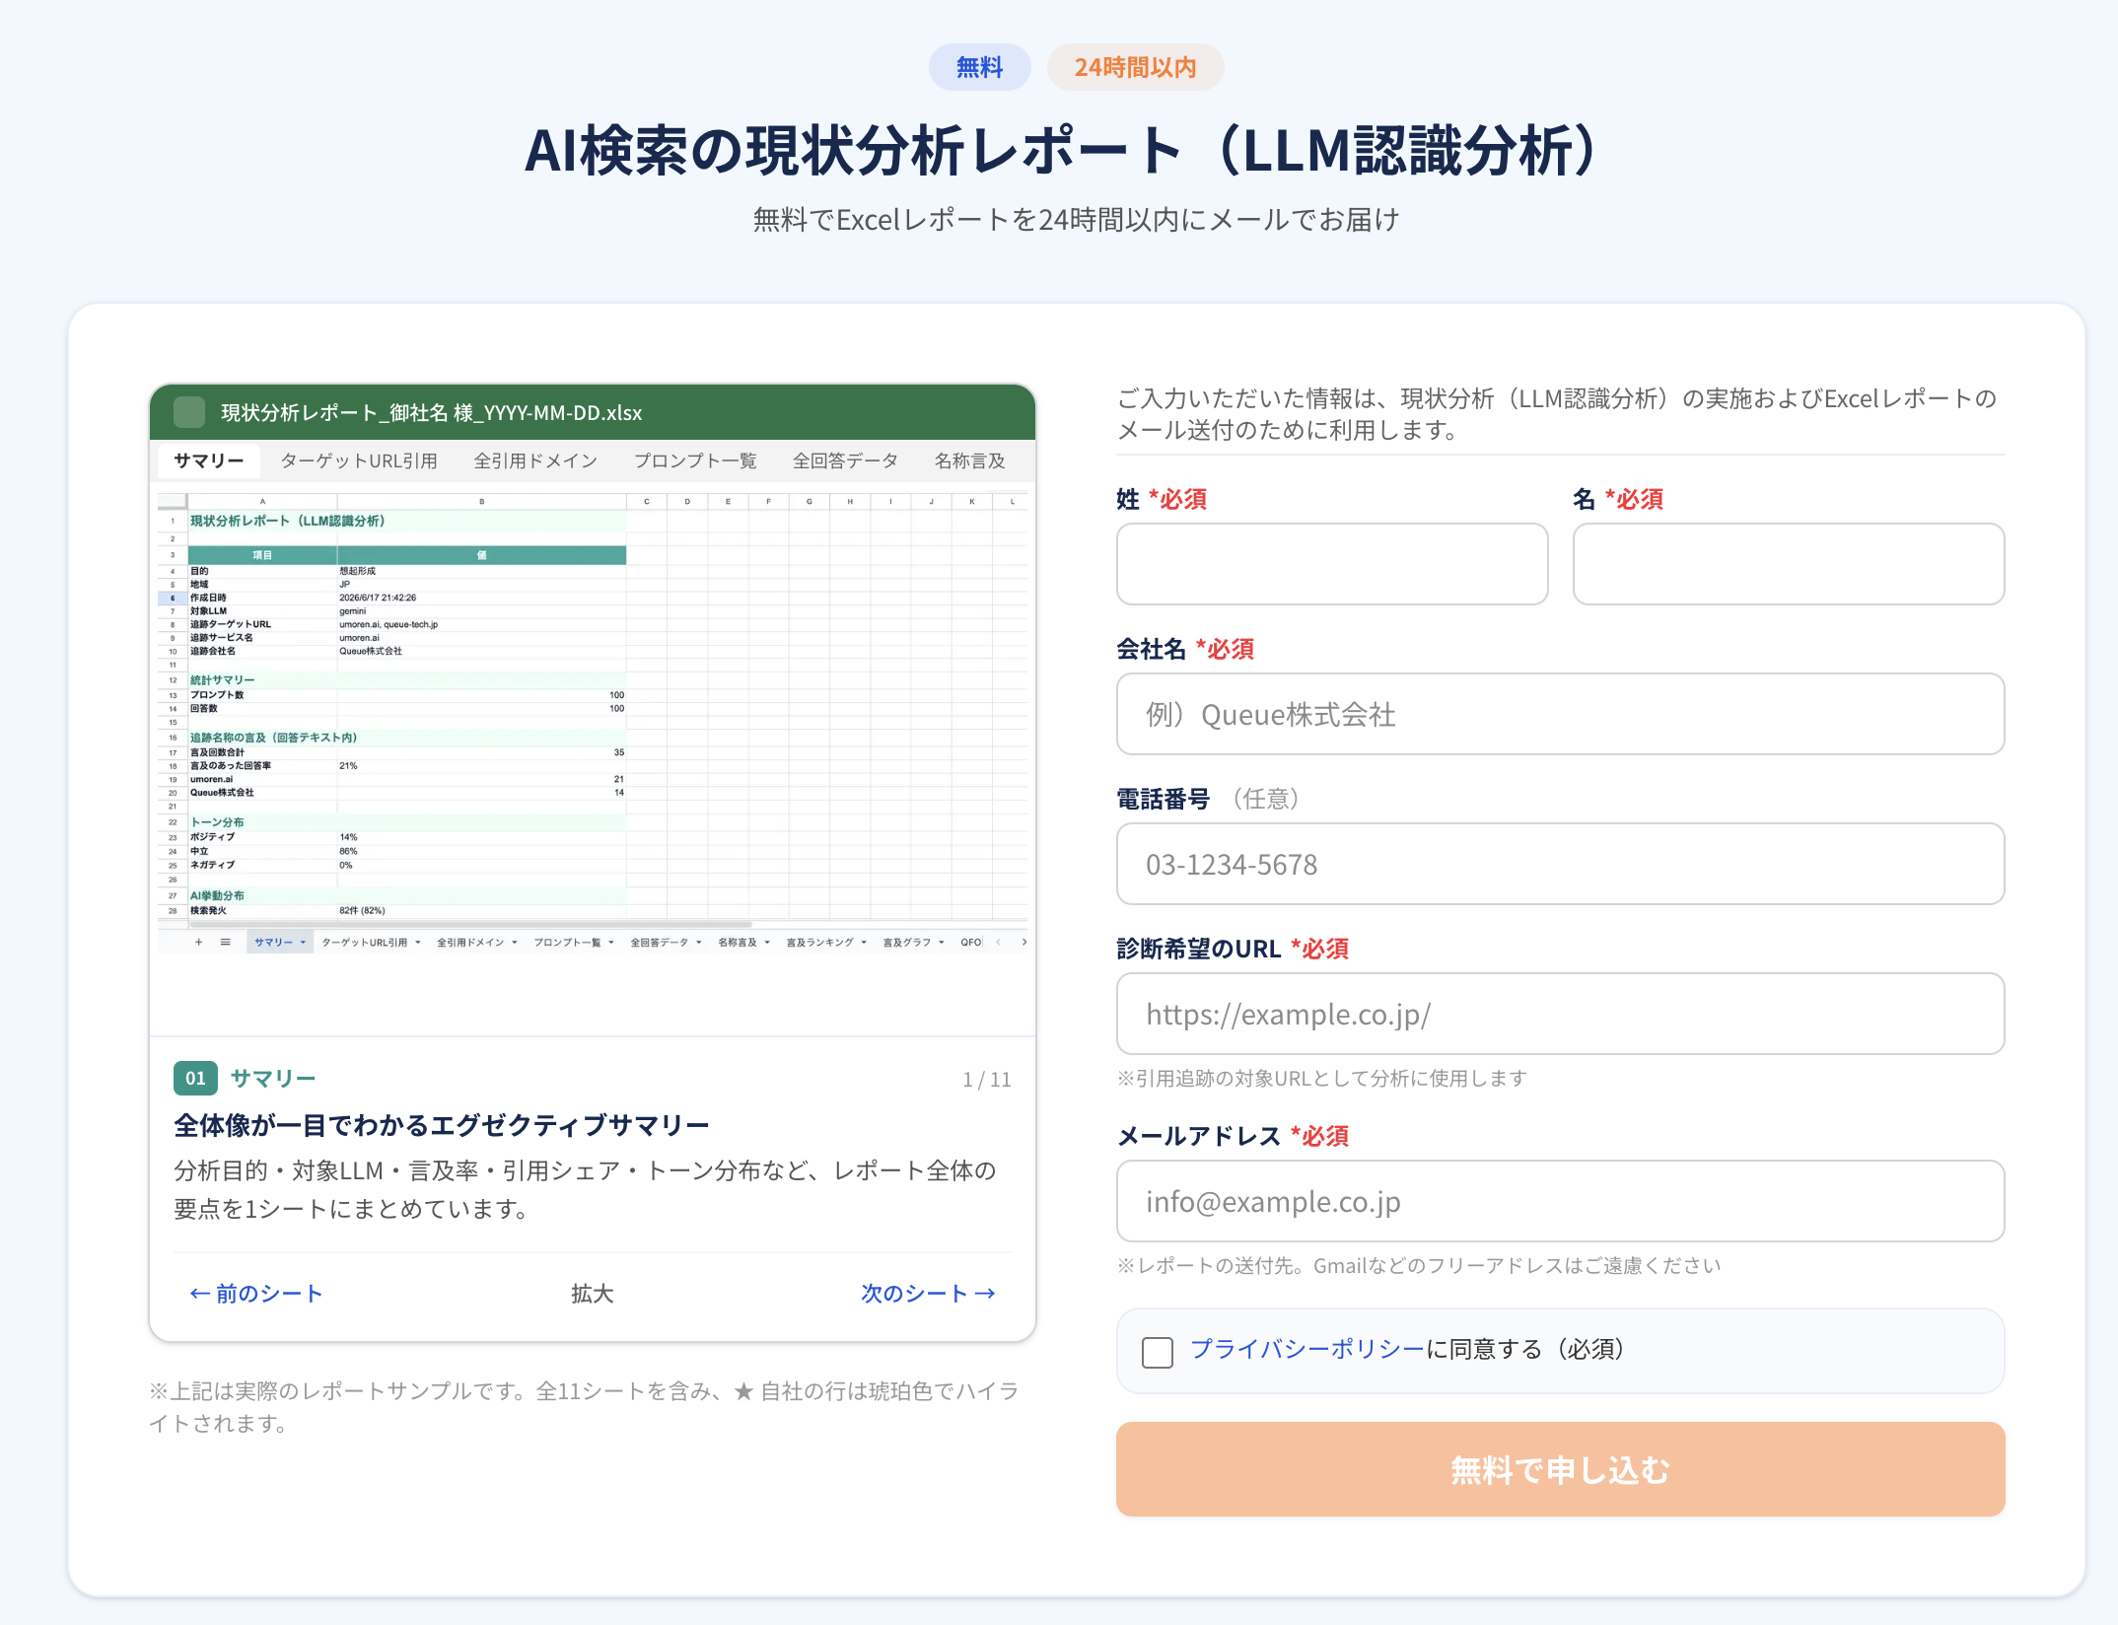Screen dimensions: 2118x1625
Task: Enlarge the sample with 拡大
Action: click(592, 1293)
